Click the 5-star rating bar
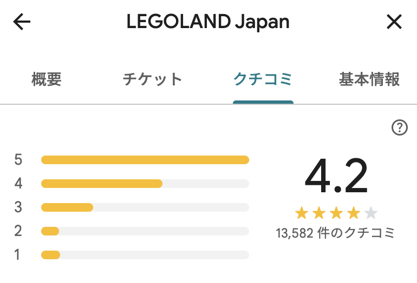 coord(145,160)
